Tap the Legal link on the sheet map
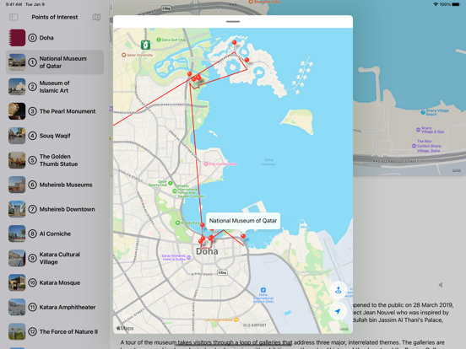This screenshot has width=466, height=349. tap(344, 329)
